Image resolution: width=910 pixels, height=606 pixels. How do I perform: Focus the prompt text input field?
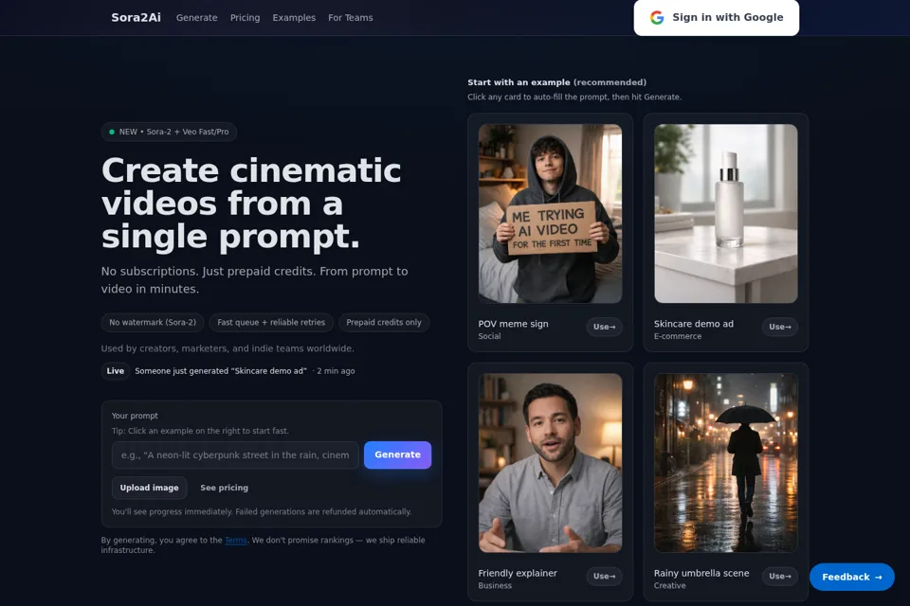pyautogui.click(x=235, y=455)
